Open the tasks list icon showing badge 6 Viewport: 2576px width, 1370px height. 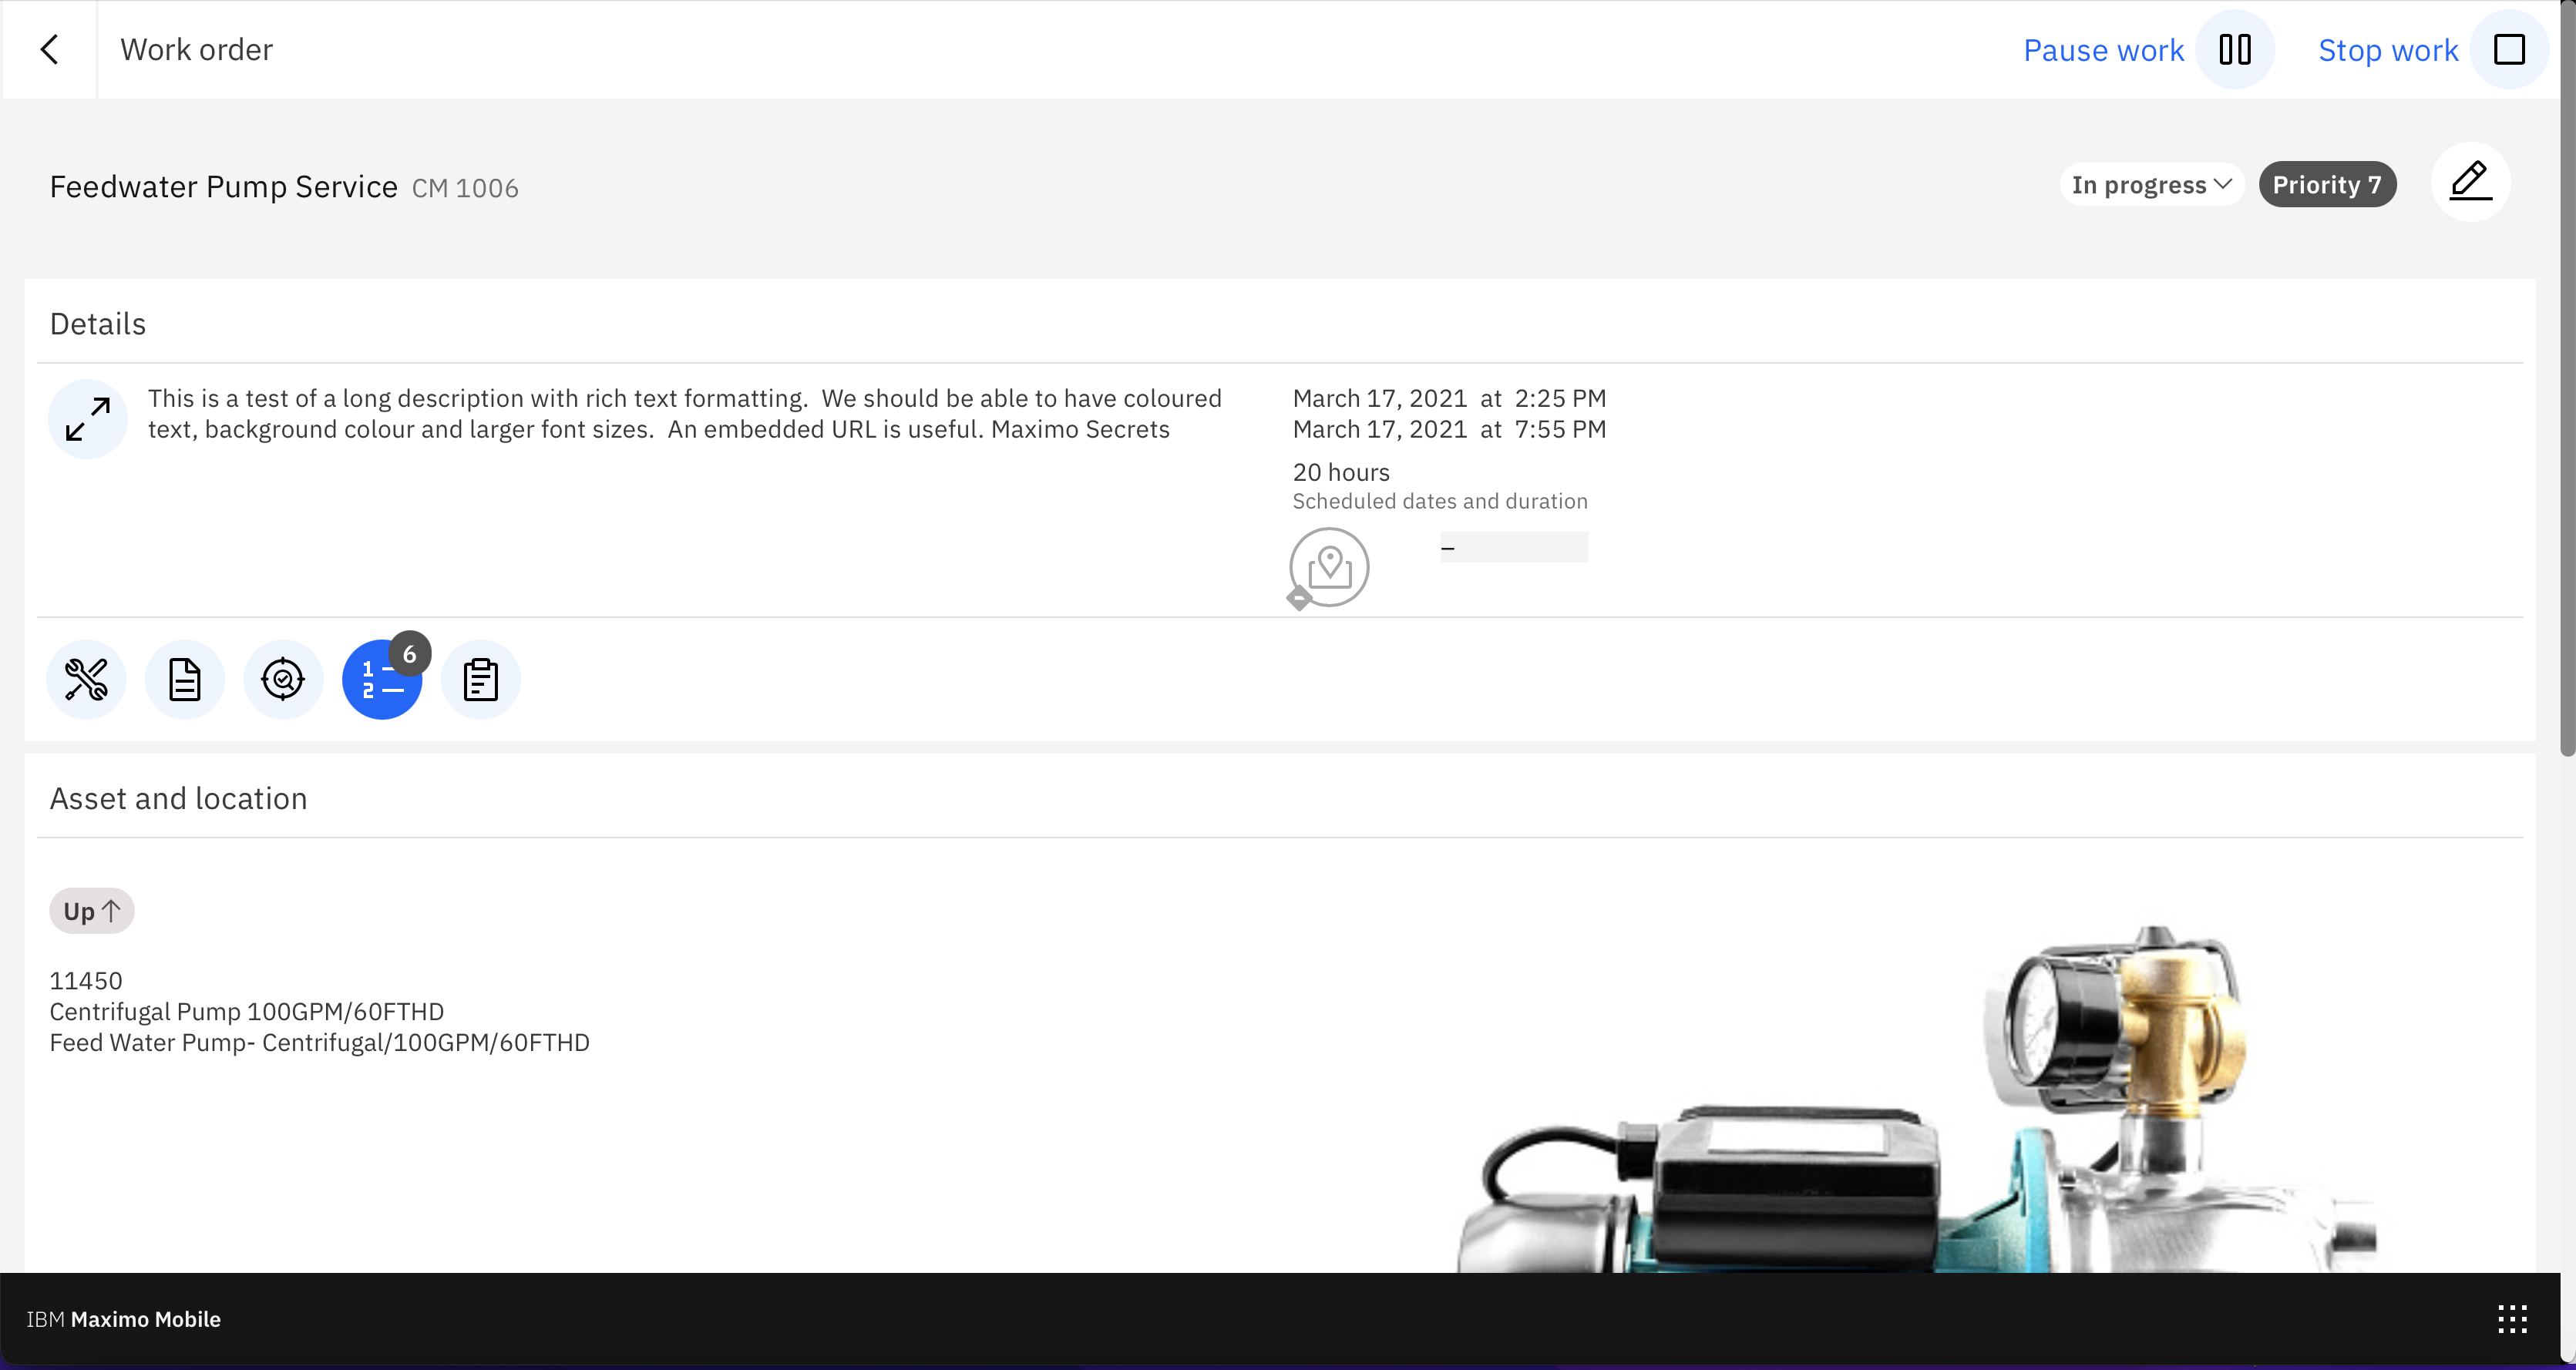383,679
